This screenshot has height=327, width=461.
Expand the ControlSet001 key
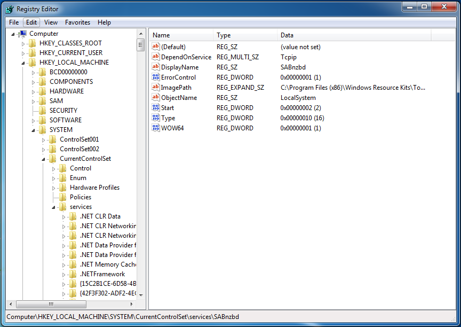pos(44,140)
